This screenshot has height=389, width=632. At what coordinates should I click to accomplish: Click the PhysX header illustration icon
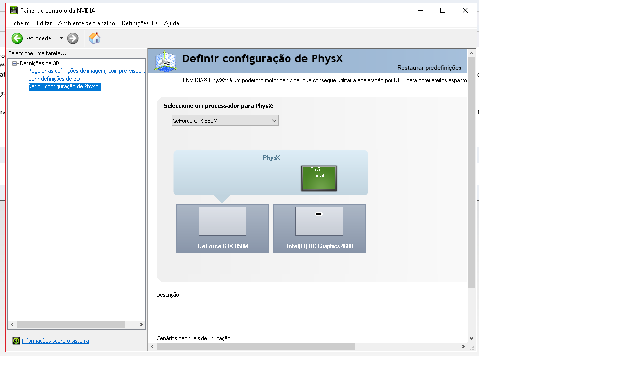pyautogui.click(x=166, y=61)
